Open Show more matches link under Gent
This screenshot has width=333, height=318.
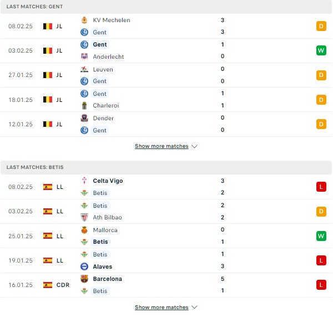click(162, 146)
